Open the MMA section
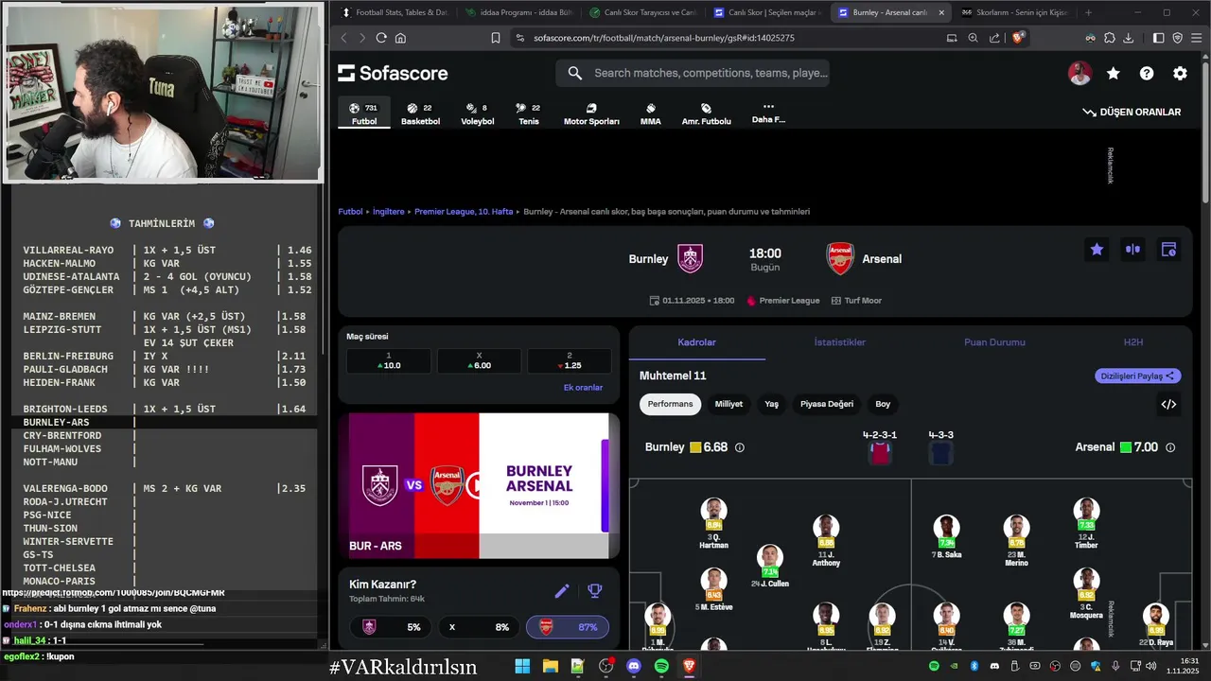This screenshot has height=681, width=1211. point(650,113)
